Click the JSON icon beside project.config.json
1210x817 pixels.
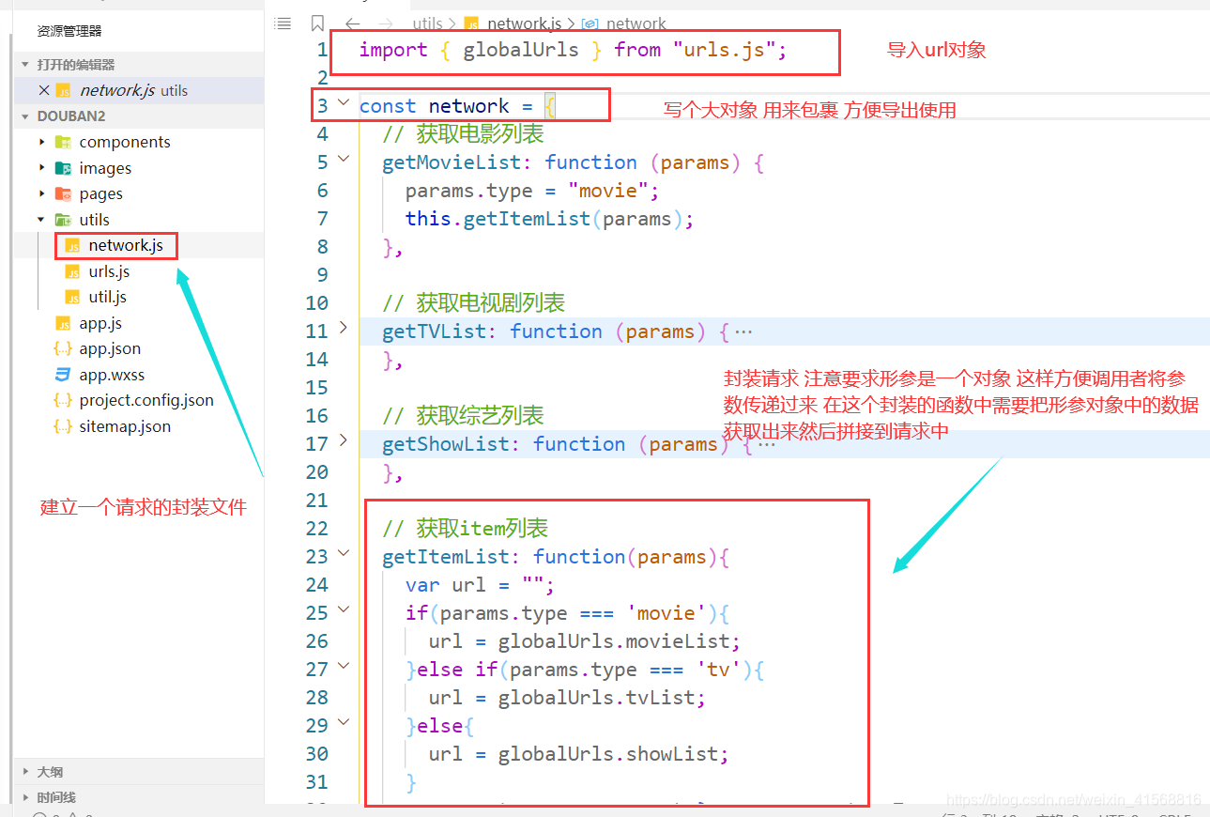pos(63,400)
